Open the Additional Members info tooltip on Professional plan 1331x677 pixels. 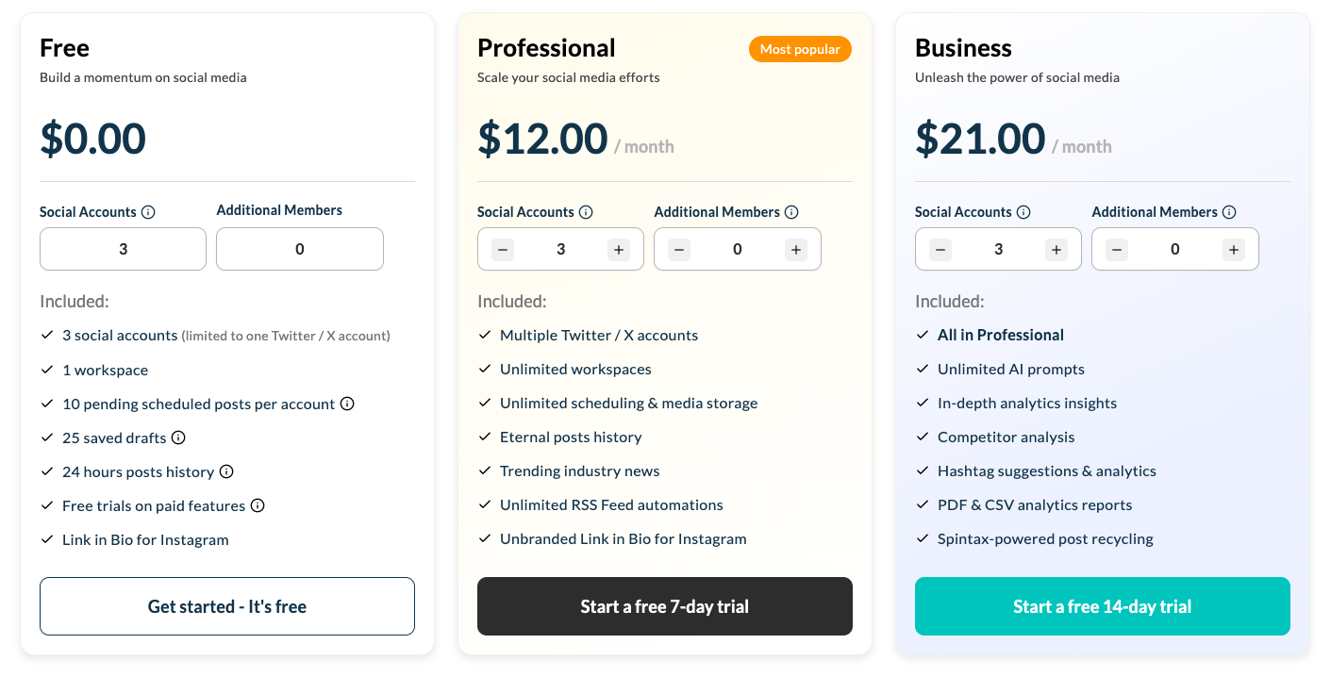click(x=792, y=212)
